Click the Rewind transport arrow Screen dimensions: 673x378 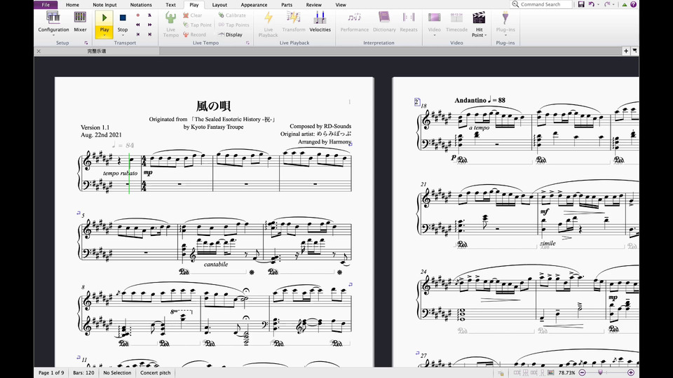click(x=138, y=25)
